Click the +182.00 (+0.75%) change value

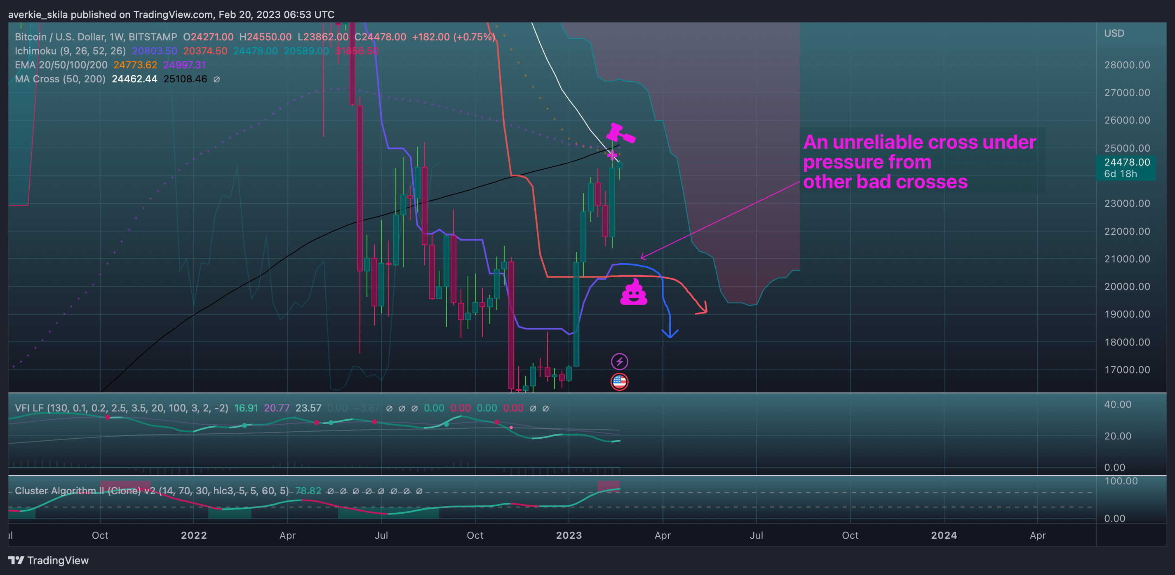point(454,37)
